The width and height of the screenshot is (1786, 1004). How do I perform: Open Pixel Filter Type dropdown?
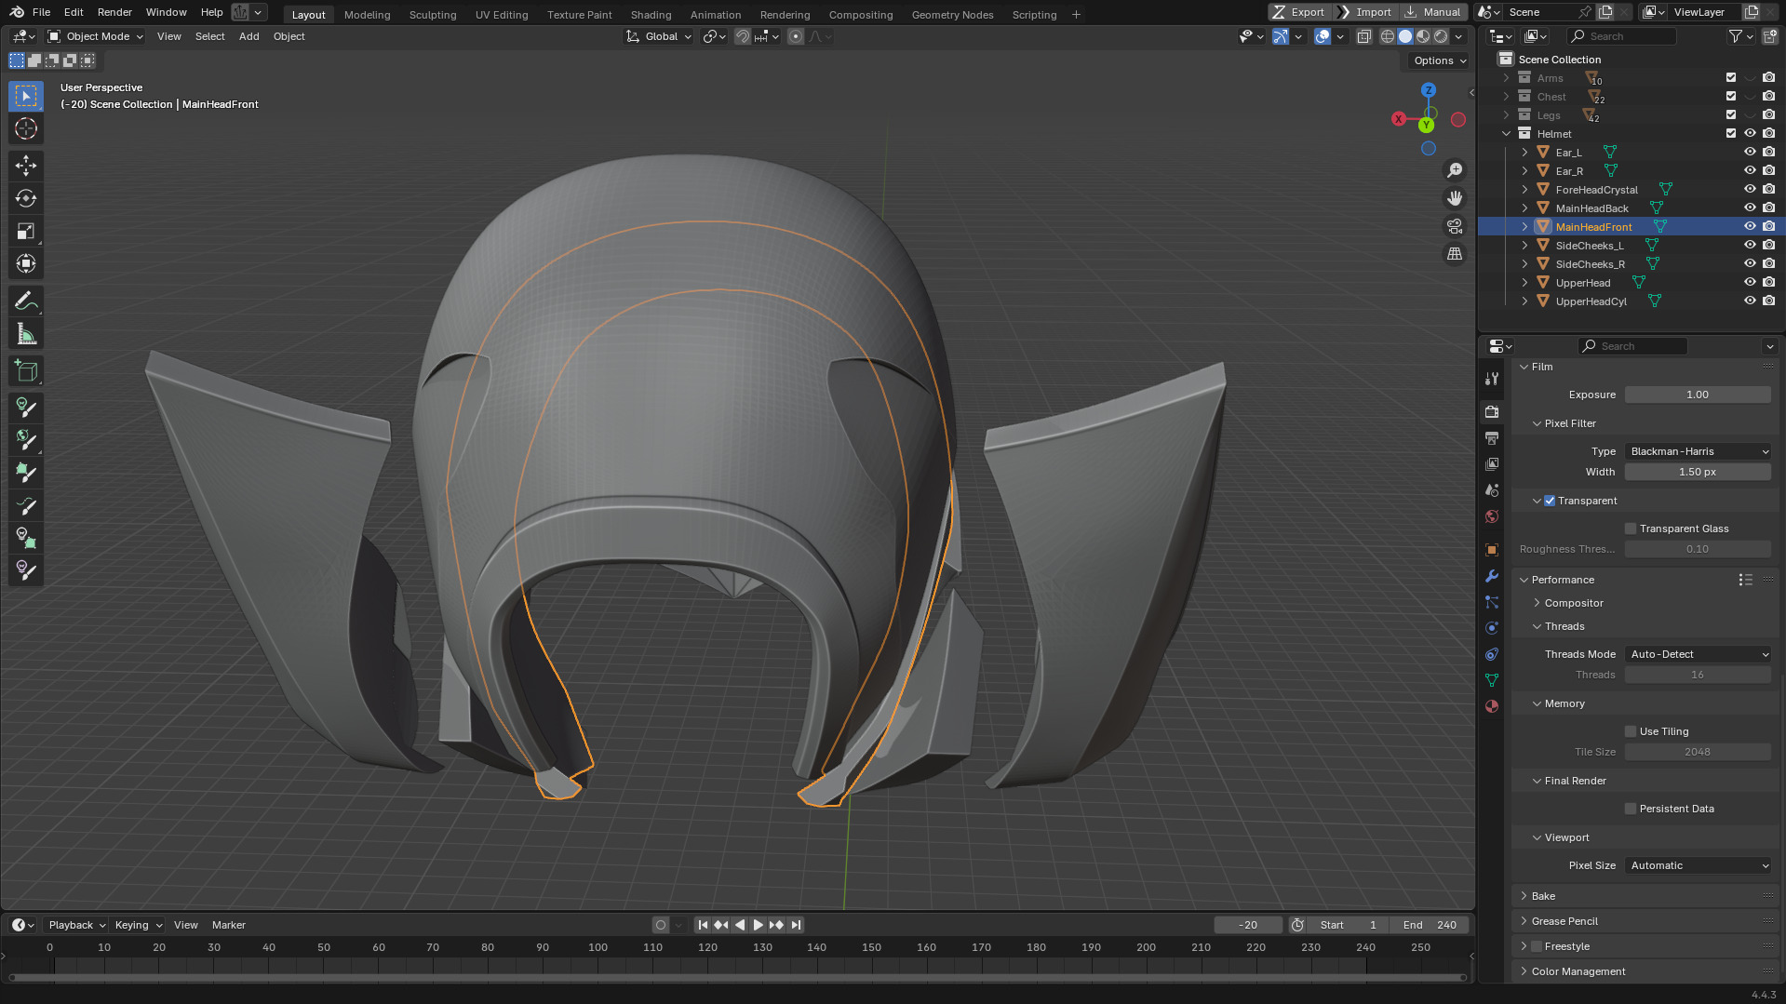[1698, 451]
